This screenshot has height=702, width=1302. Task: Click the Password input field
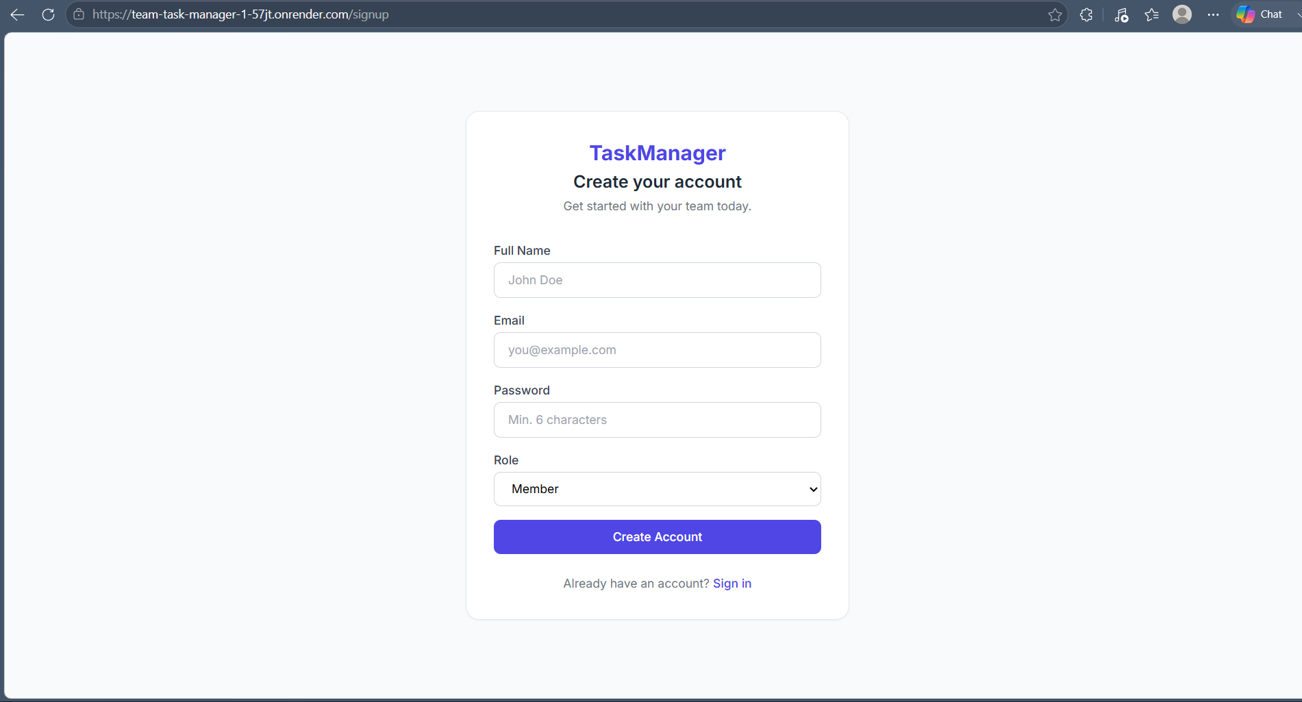pyautogui.click(x=658, y=420)
